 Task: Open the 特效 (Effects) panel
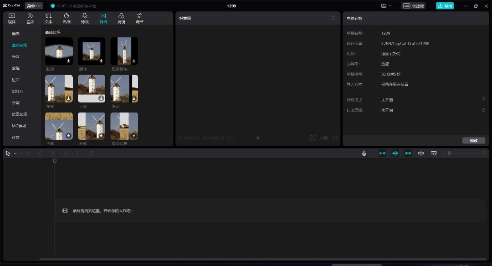[x=85, y=18]
